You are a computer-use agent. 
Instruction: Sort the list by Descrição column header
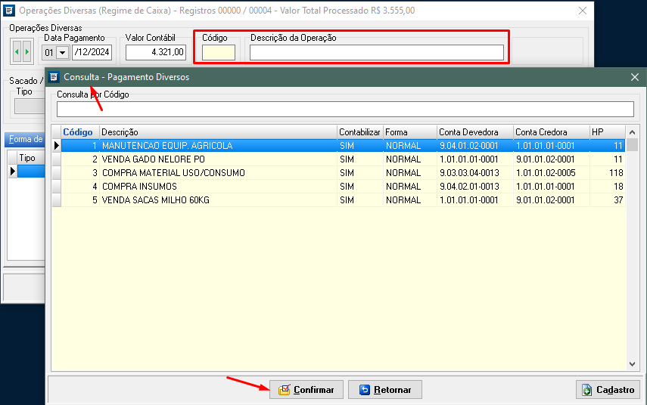click(218, 132)
